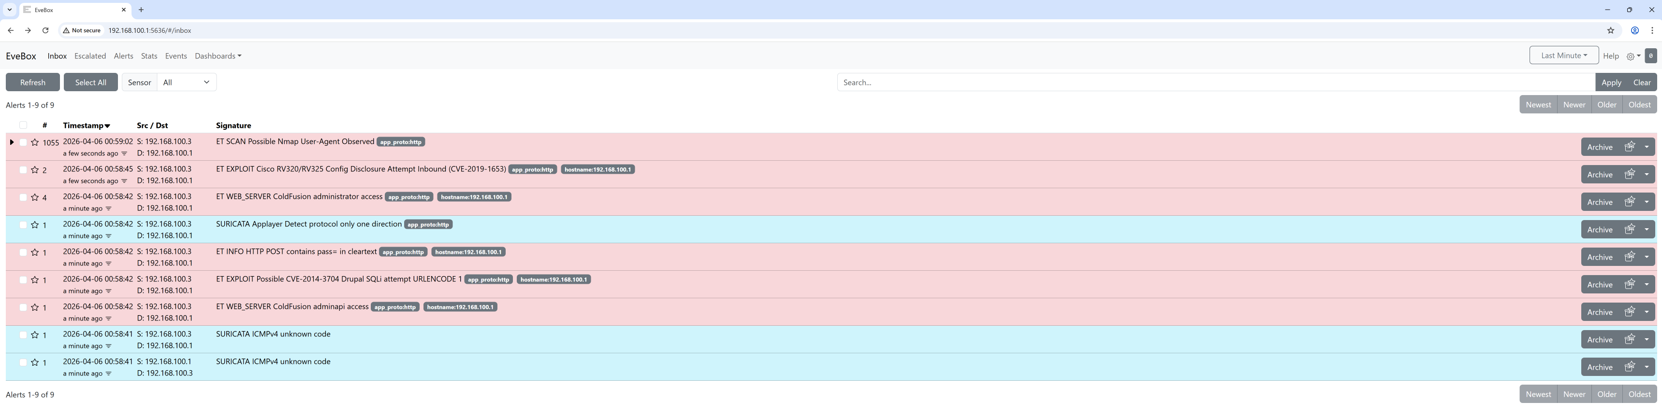Archive the Cisco RV320/RV325 exploit alert
The image size is (1662, 416).
(1600, 175)
